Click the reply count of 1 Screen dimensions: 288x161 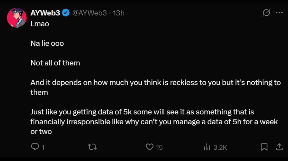(x=43, y=147)
